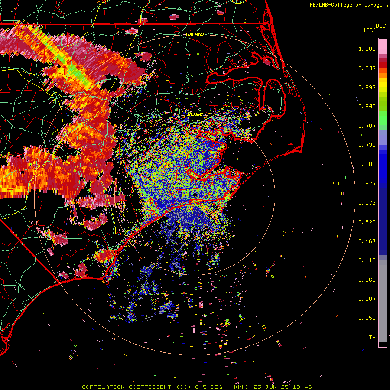Select the 0.360 value on the color scale
The height and width of the screenshot is (390, 390).
367,280
